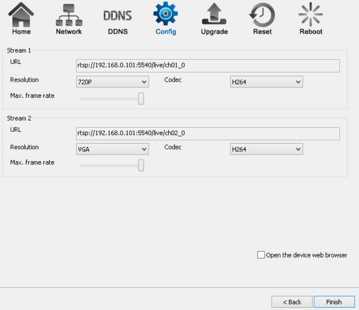Open Stream 2 Resolution dropdown showing VGA

tap(112, 149)
